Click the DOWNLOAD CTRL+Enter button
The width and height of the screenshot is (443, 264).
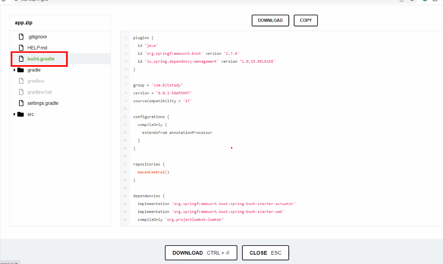pyautogui.click(x=201, y=253)
